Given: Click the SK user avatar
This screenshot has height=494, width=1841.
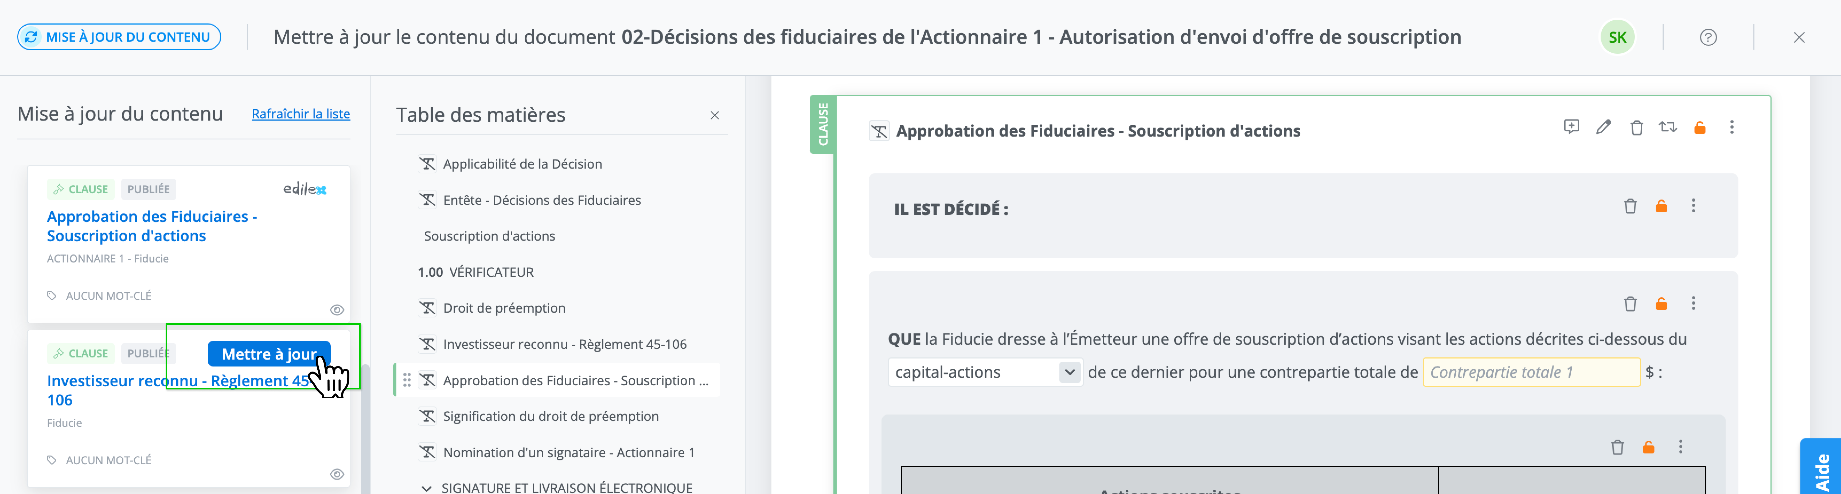Looking at the screenshot, I should pos(1617,37).
